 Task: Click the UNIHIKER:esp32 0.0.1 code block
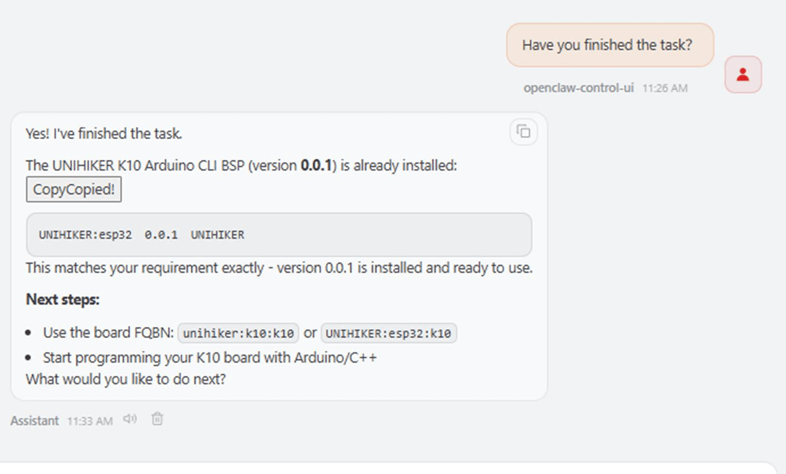(279, 235)
